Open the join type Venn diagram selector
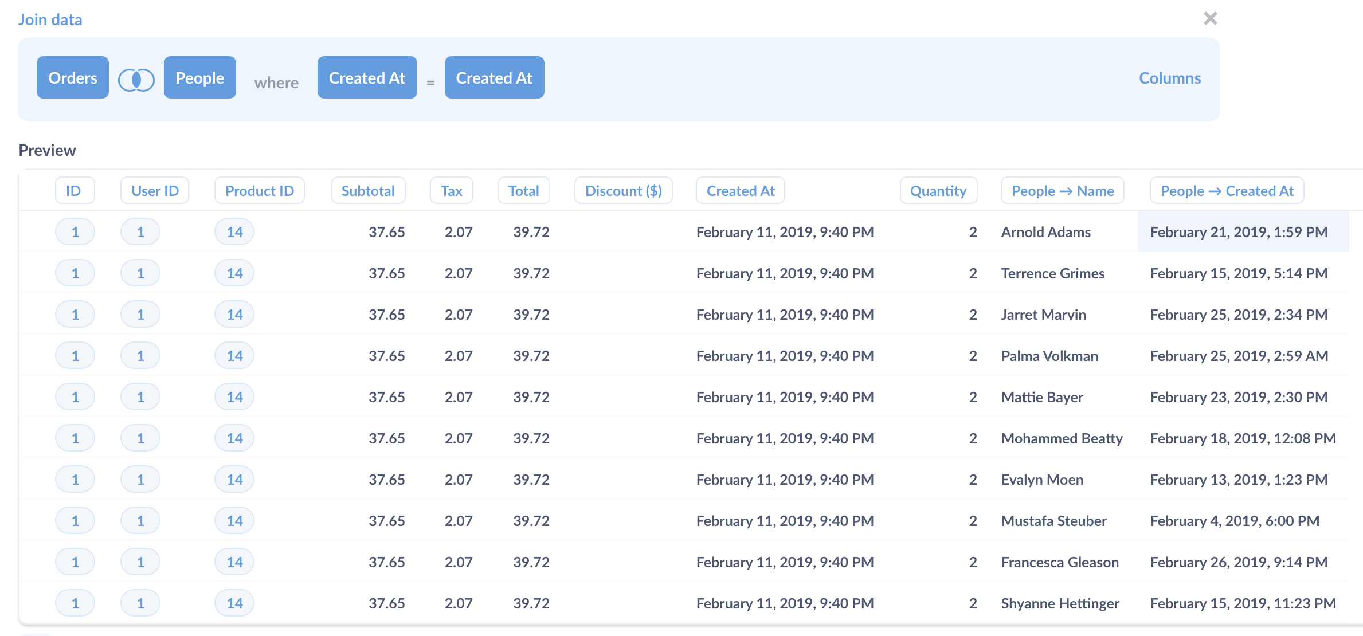 (136, 80)
